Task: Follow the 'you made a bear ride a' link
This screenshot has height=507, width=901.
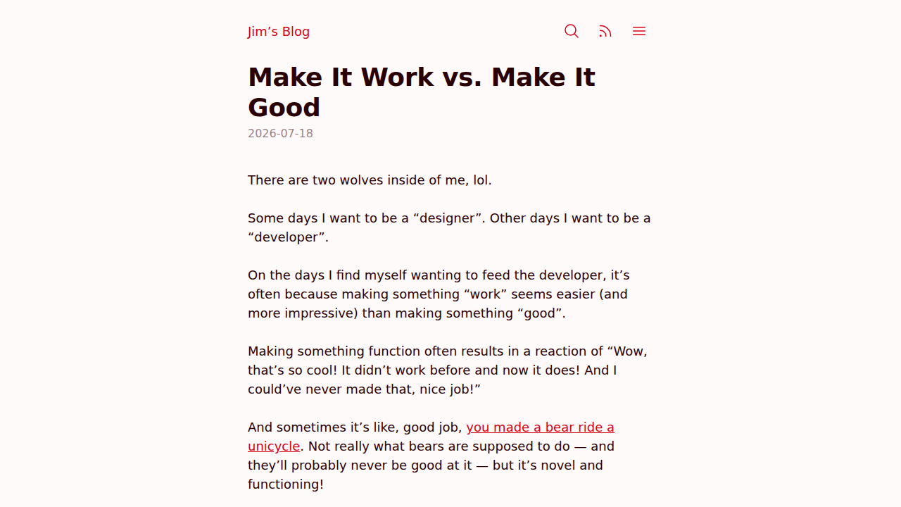Action: [540, 427]
